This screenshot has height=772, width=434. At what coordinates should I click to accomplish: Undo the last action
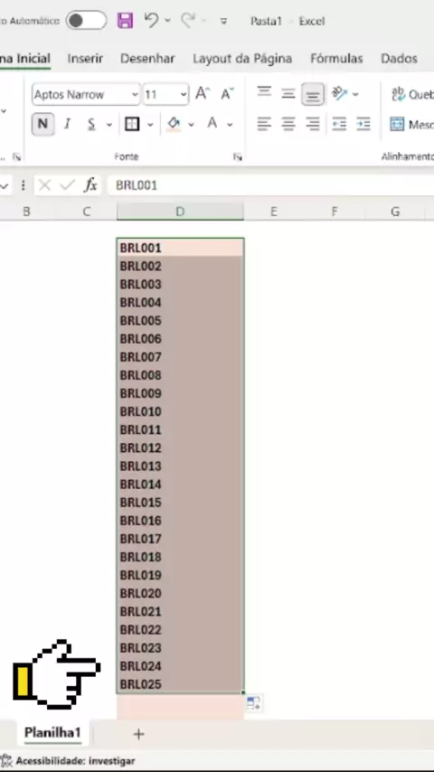click(x=151, y=20)
